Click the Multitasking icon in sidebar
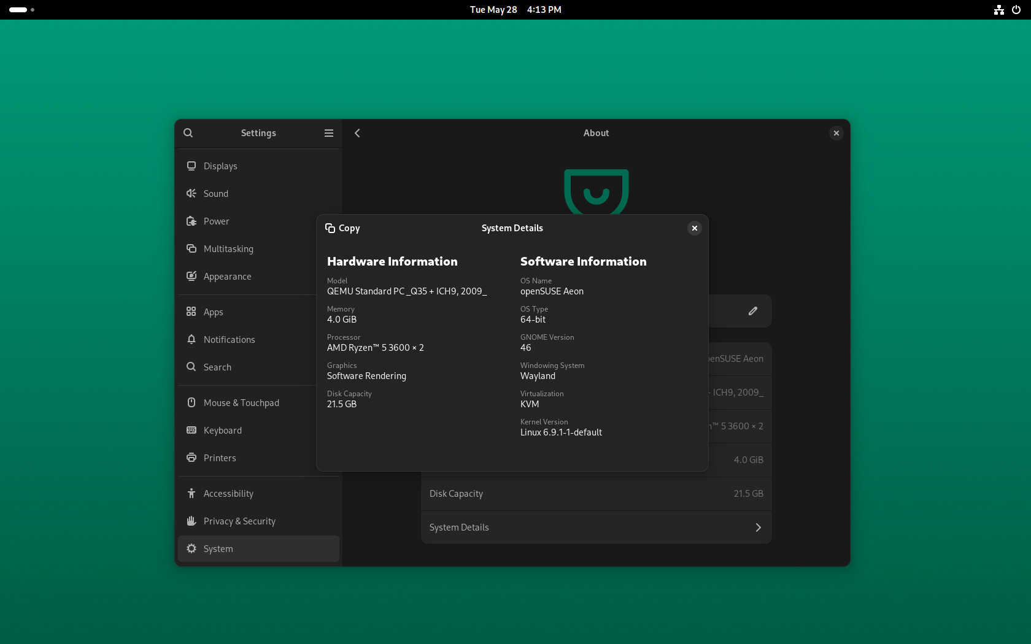 tap(191, 249)
